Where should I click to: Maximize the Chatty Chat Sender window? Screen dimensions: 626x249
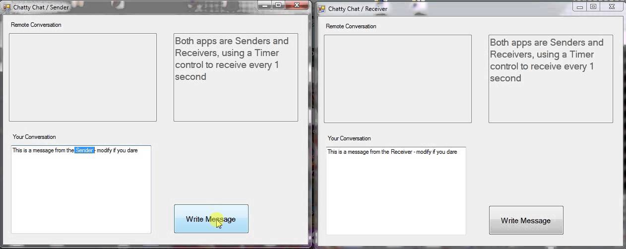278,5
